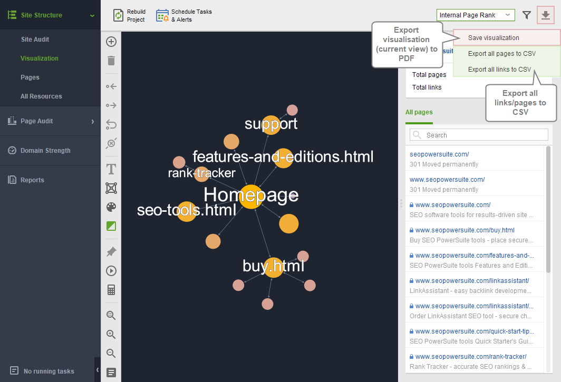This screenshot has width=561, height=382.
Task: Click the zoom out magnifier icon
Action: coord(111,354)
